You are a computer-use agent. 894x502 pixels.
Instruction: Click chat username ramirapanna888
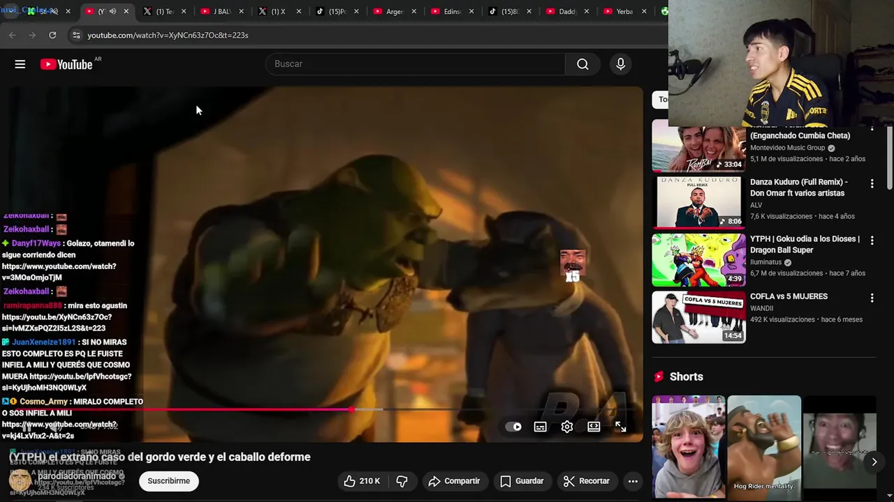click(x=32, y=305)
